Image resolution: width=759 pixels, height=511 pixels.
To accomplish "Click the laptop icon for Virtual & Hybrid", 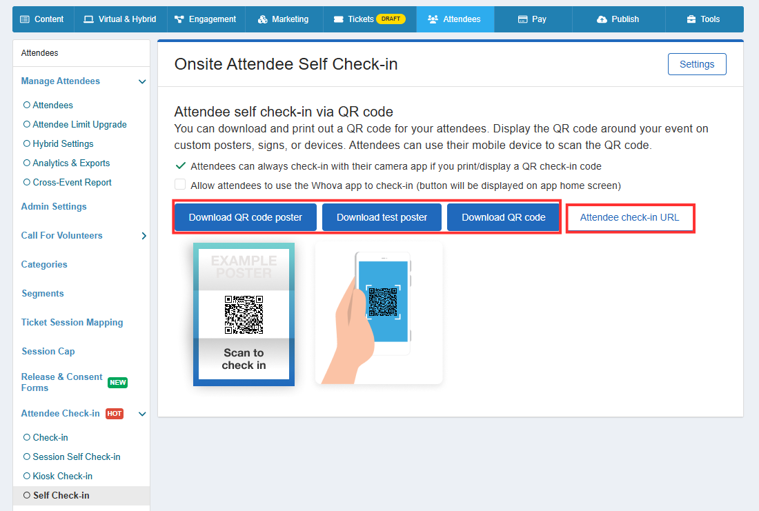I will click(88, 19).
